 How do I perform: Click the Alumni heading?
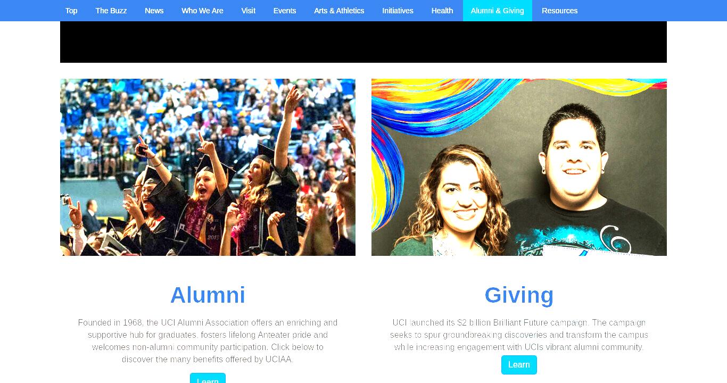click(208, 295)
